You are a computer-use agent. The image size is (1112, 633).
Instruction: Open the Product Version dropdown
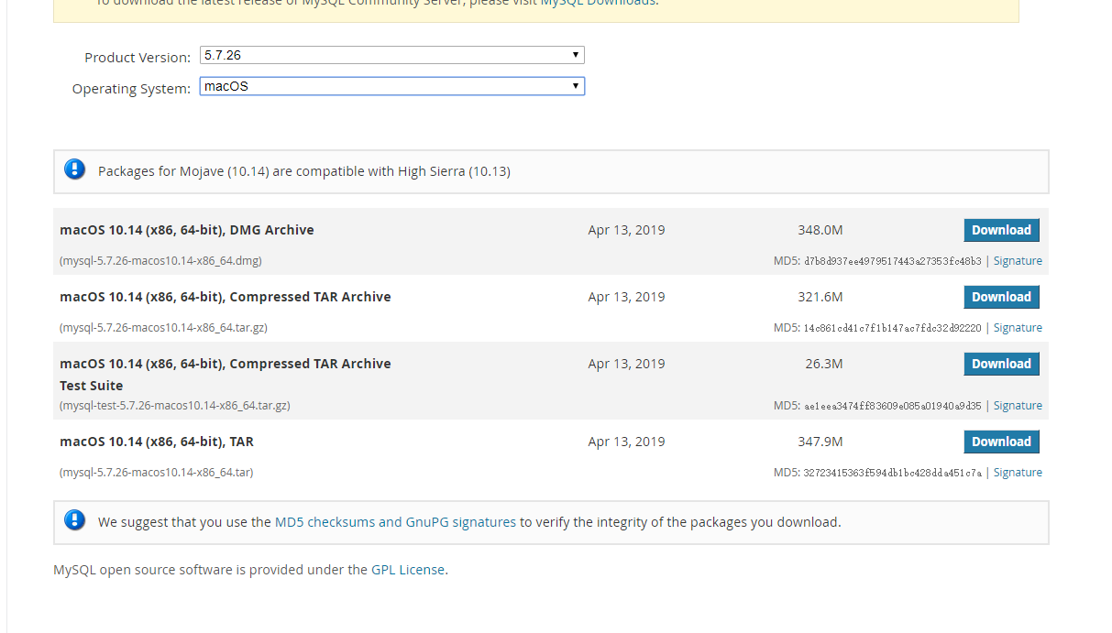[391, 56]
